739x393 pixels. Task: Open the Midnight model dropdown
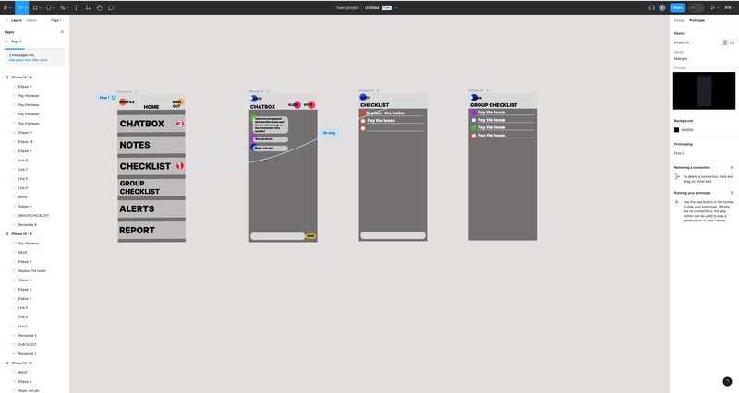click(682, 59)
